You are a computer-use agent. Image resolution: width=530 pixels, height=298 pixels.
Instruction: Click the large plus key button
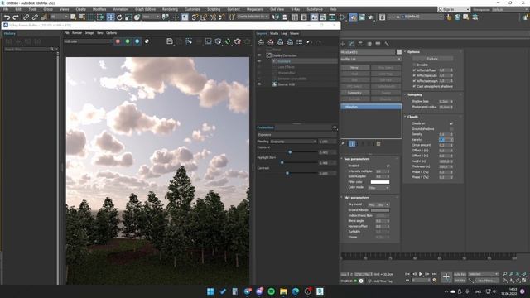(446, 276)
